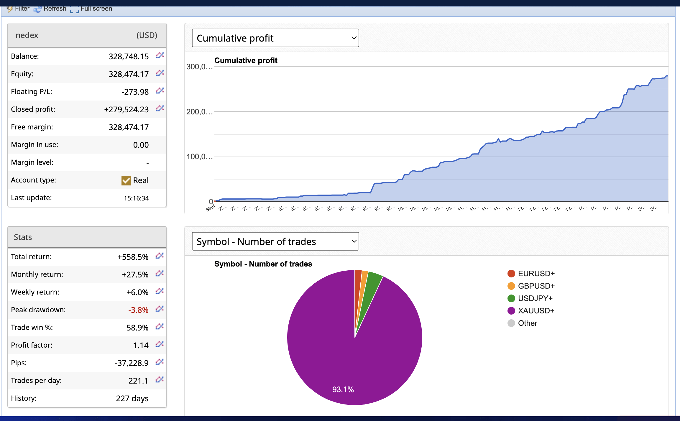Viewport: 680px width, 421px height.
Task: Refresh the account dashboard
Action: 51,8
